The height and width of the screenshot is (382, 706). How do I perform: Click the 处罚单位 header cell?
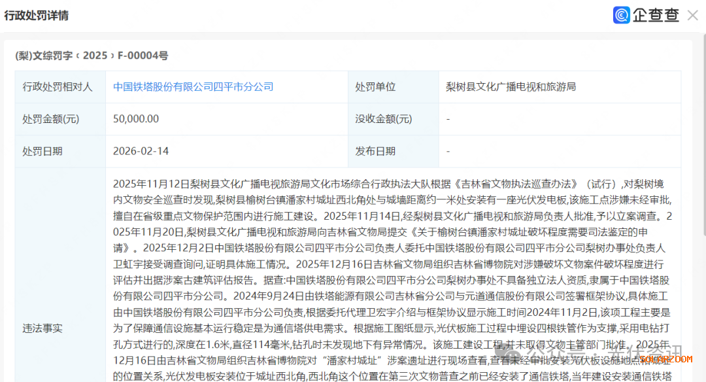point(375,87)
